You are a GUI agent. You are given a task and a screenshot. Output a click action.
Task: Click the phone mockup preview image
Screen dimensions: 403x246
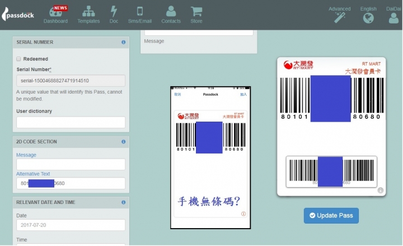210,157
